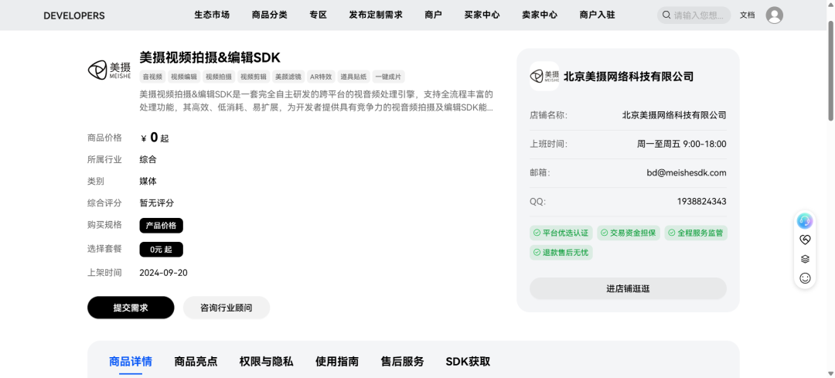This screenshot has height=378, width=835.
Task: Click the 视频拍摄 tag
Action: click(x=219, y=77)
